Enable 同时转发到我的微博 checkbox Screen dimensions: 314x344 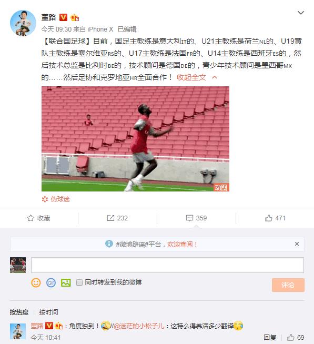tap(79, 282)
